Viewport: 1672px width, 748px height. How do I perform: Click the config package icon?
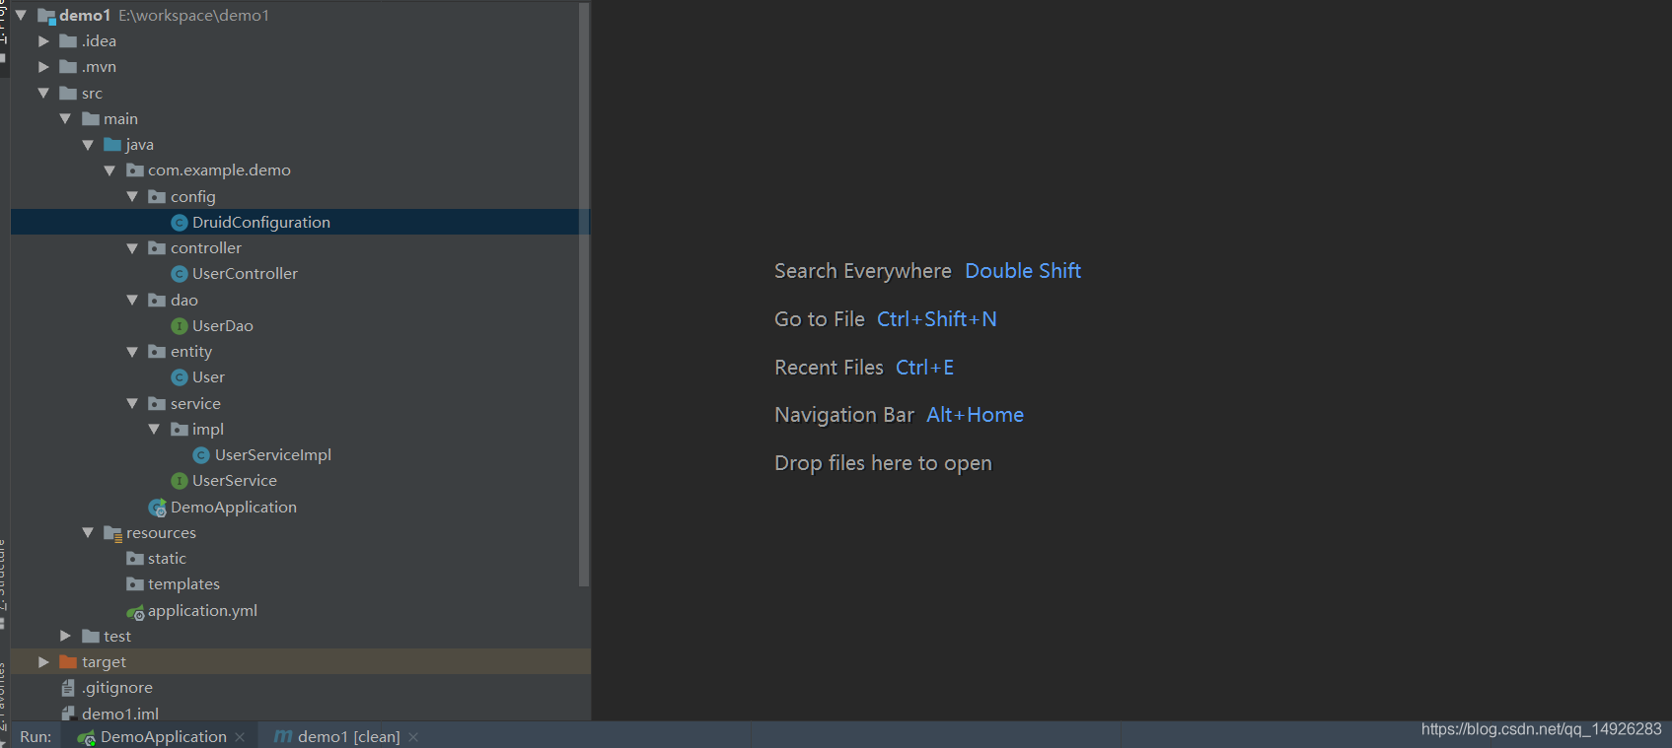[x=157, y=196]
